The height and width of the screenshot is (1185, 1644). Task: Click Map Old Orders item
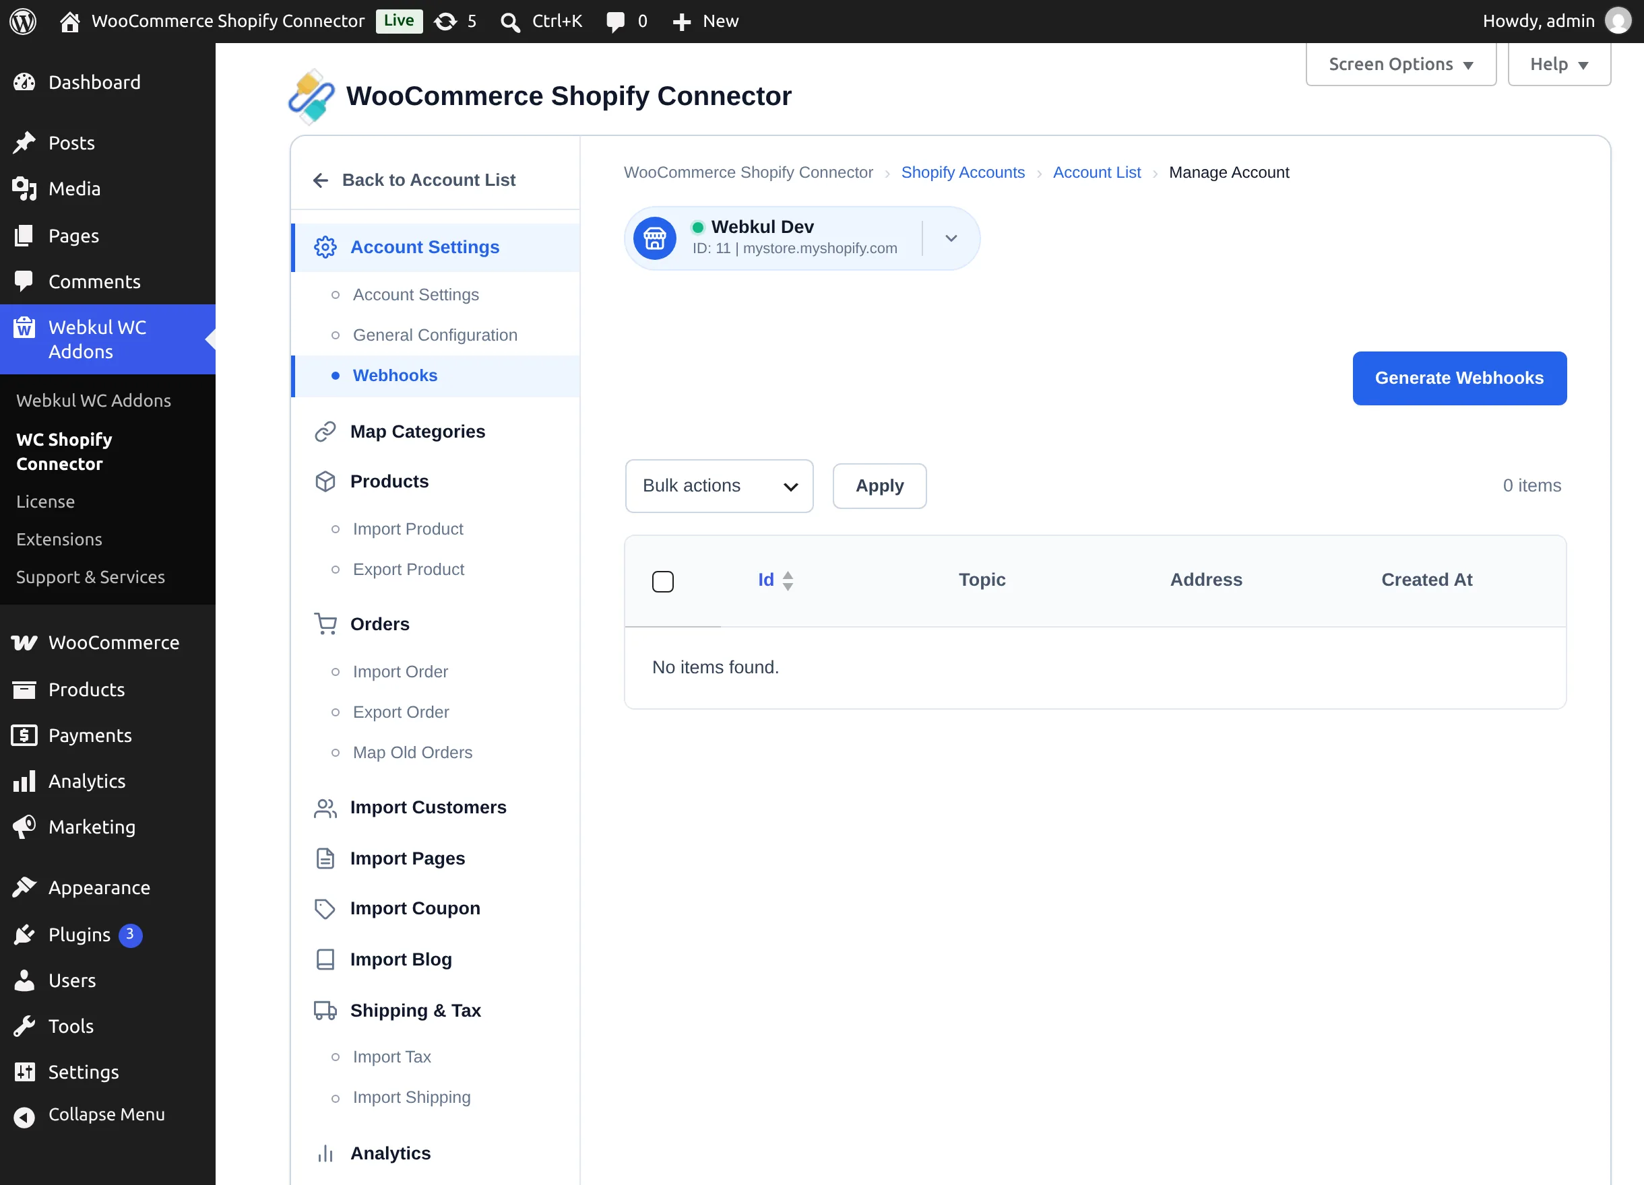pos(412,753)
